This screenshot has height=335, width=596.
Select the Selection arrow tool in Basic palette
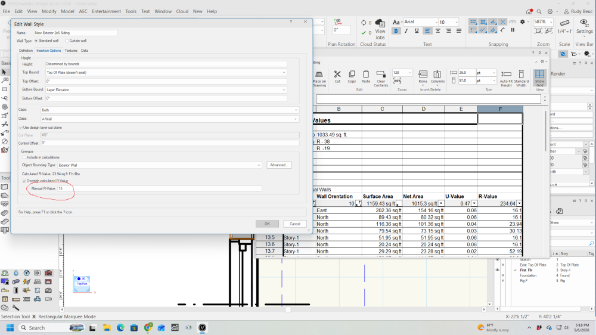(x=4, y=72)
